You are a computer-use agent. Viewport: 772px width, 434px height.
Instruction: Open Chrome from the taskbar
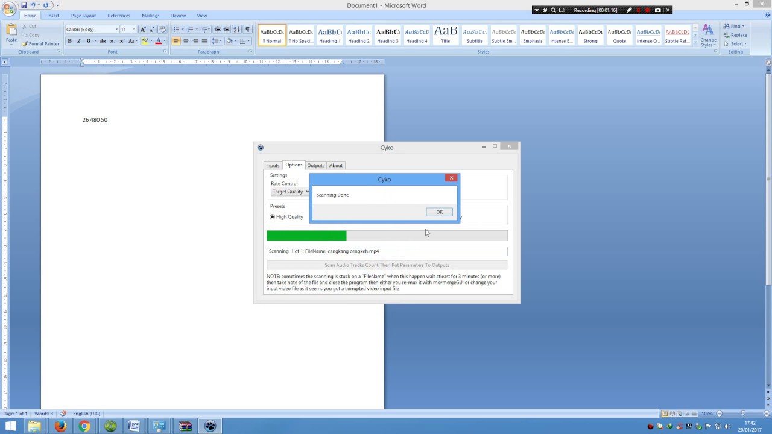[85, 426]
